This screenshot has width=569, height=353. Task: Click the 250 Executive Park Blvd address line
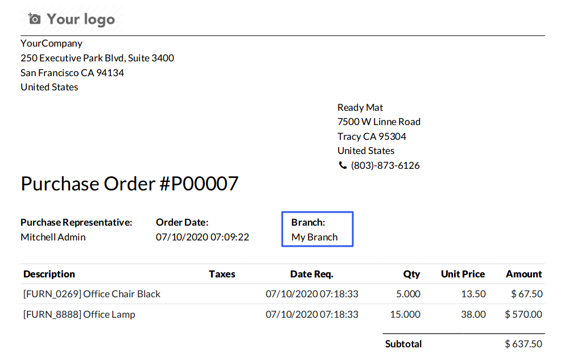point(97,58)
